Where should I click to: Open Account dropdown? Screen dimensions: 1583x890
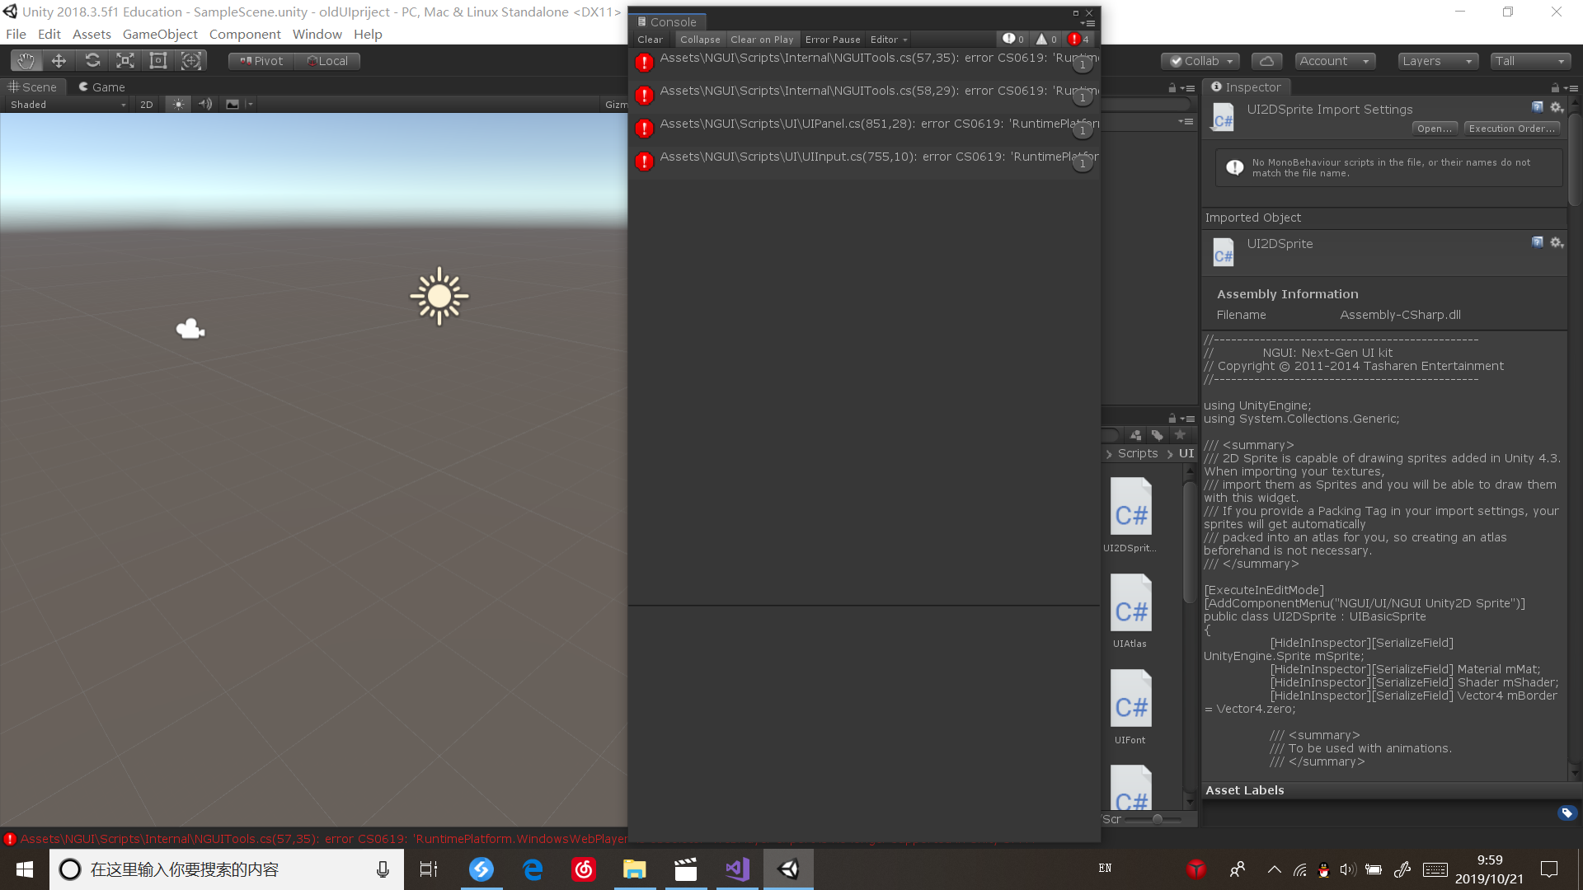click(x=1334, y=61)
